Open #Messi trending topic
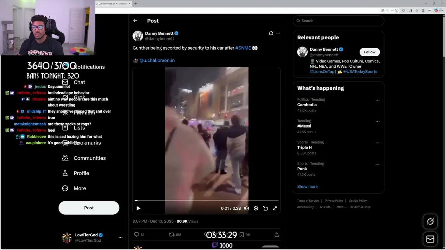This screenshot has width=446, height=250. pyautogui.click(x=304, y=126)
